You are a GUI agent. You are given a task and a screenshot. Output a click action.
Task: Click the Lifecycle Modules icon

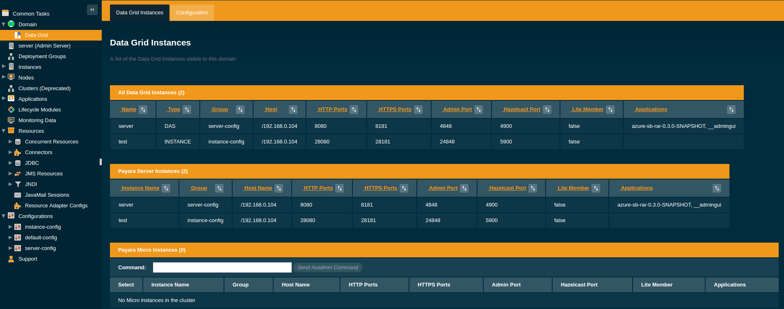click(11, 110)
